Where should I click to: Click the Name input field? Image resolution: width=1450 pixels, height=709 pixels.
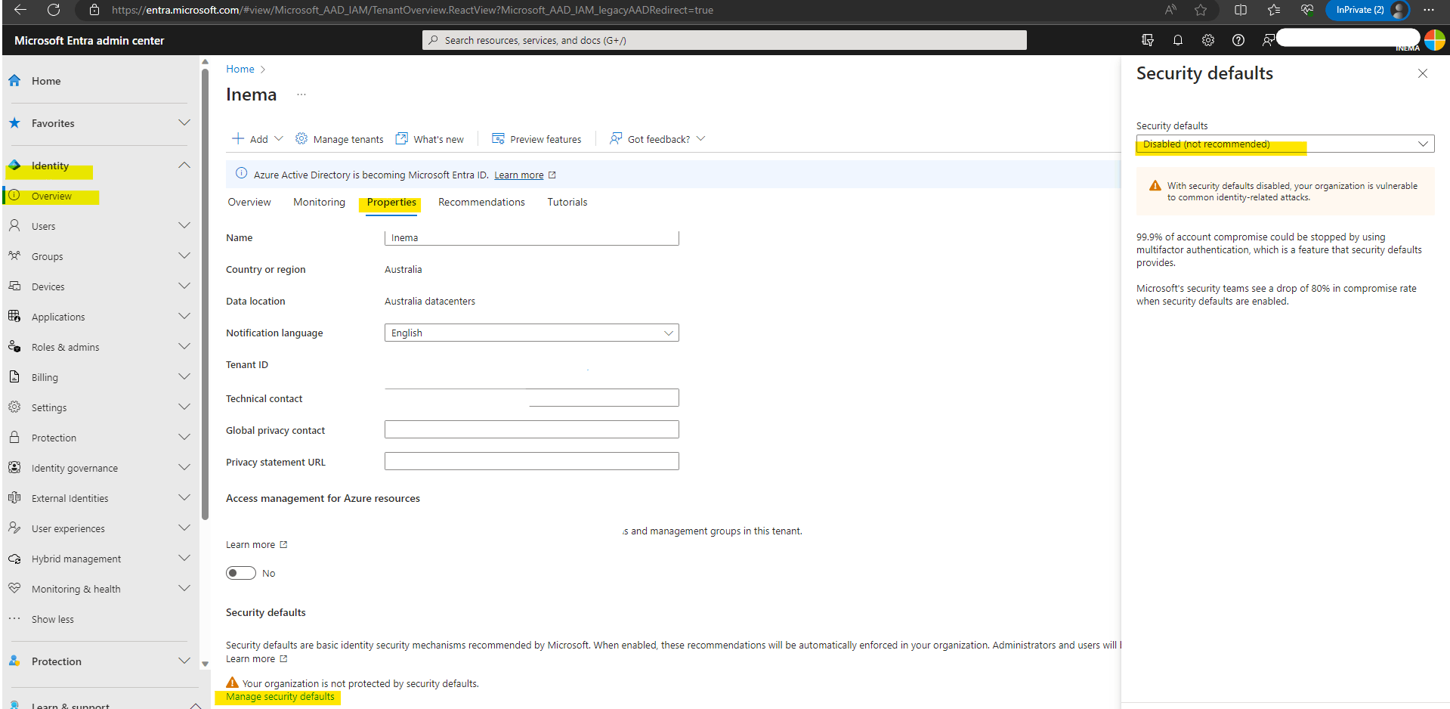point(531,237)
